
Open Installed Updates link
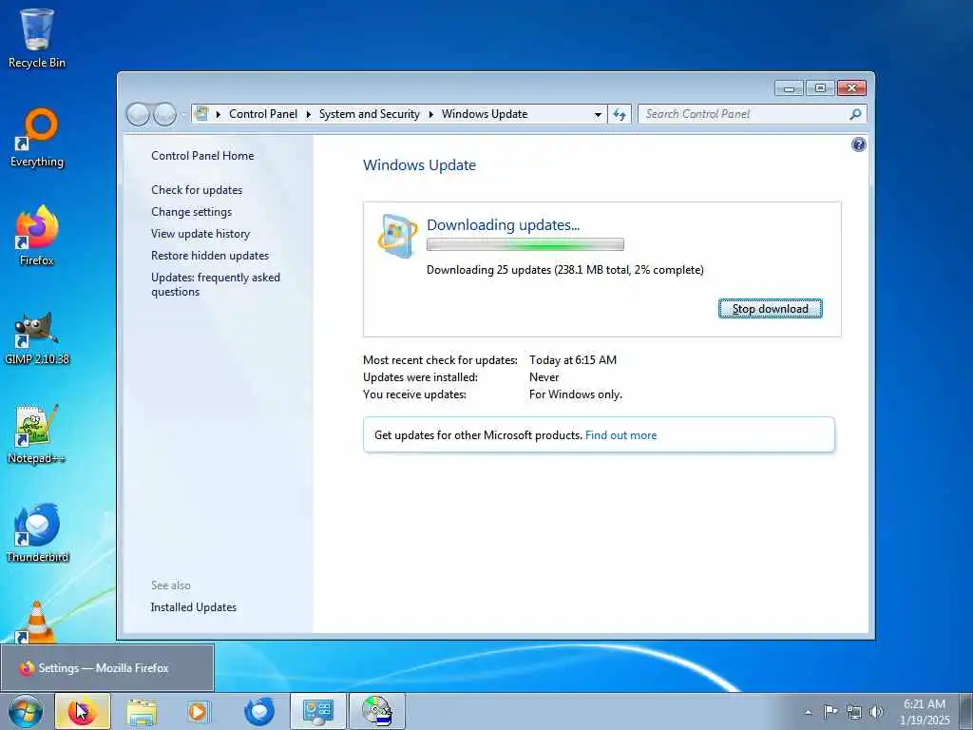point(194,607)
